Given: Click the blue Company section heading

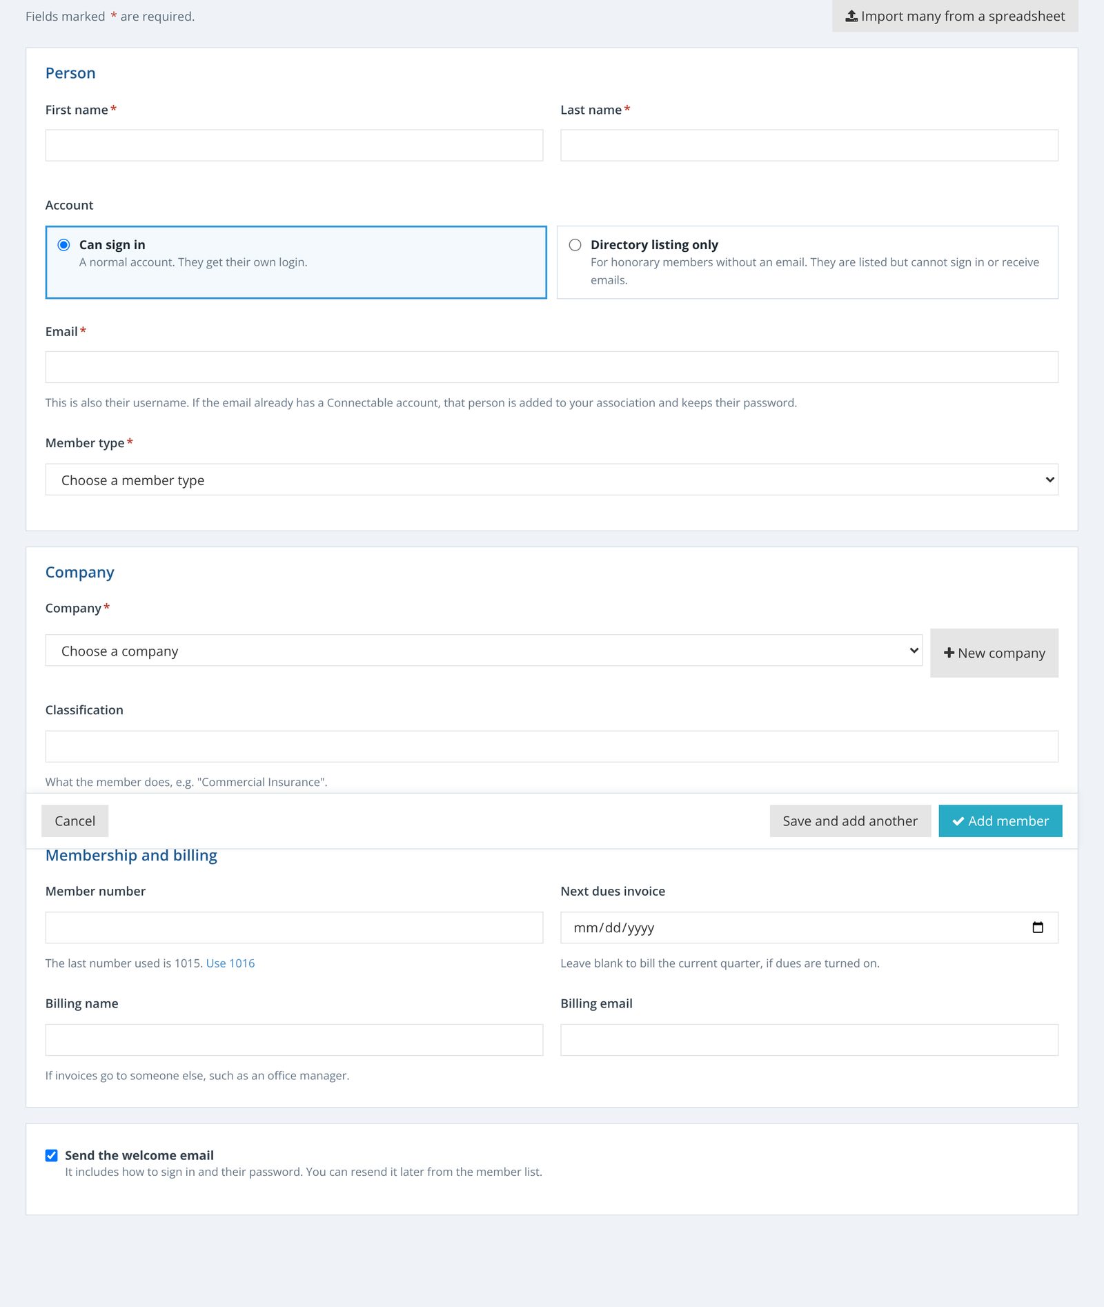Looking at the screenshot, I should (80, 573).
